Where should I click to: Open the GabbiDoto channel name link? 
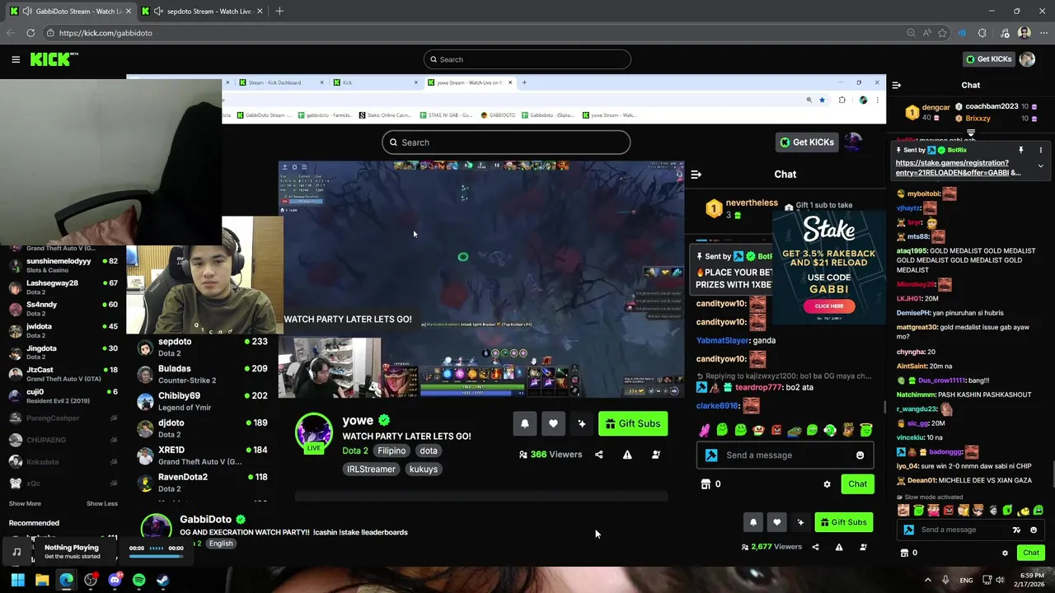click(205, 520)
